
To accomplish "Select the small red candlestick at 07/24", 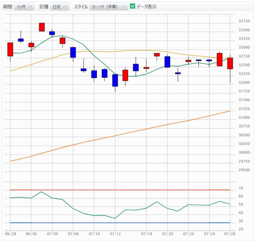I will point(188,61).
